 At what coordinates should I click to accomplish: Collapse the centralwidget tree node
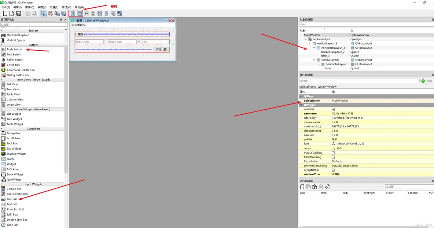[305, 39]
